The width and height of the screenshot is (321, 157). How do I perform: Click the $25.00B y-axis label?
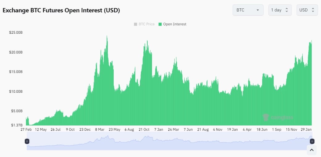pyautogui.click(x=16, y=32)
